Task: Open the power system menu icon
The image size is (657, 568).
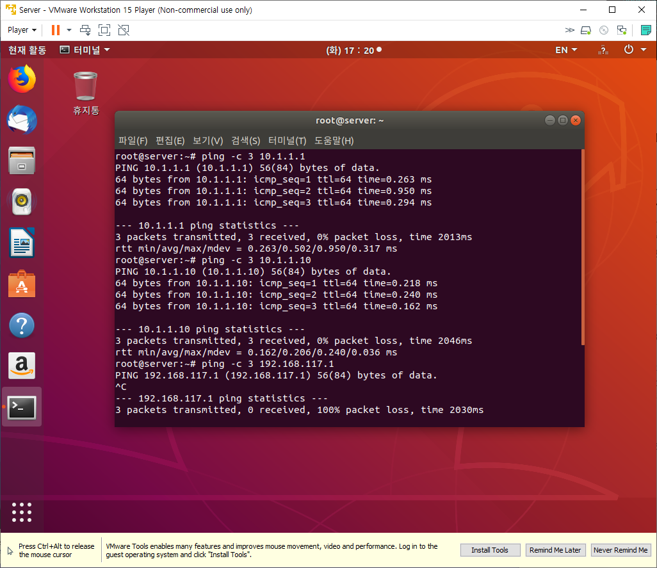Action: (x=629, y=50)
